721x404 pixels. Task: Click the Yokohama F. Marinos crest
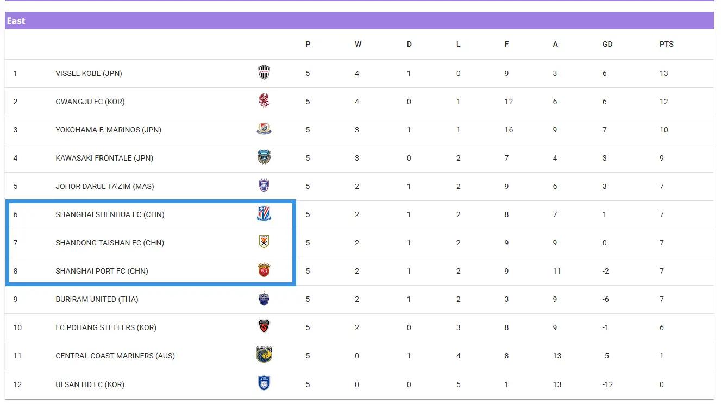264,129
